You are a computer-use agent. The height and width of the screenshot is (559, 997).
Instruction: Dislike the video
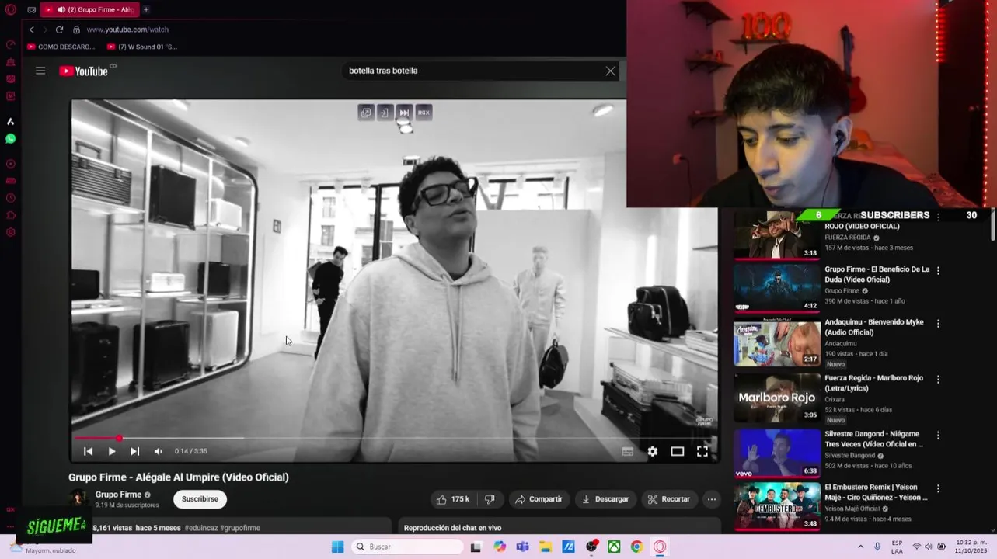490,499
